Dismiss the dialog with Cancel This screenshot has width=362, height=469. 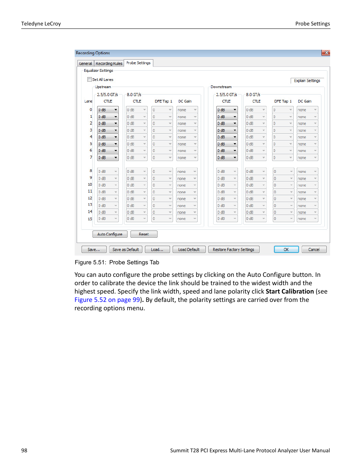click(x=313, y=249)
